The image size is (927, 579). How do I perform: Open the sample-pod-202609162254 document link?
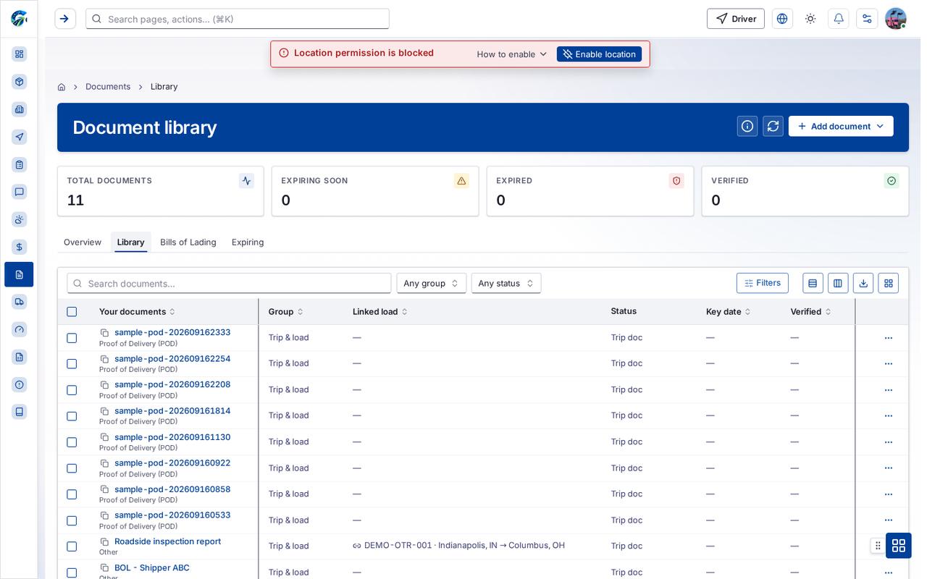click(172, 359)
